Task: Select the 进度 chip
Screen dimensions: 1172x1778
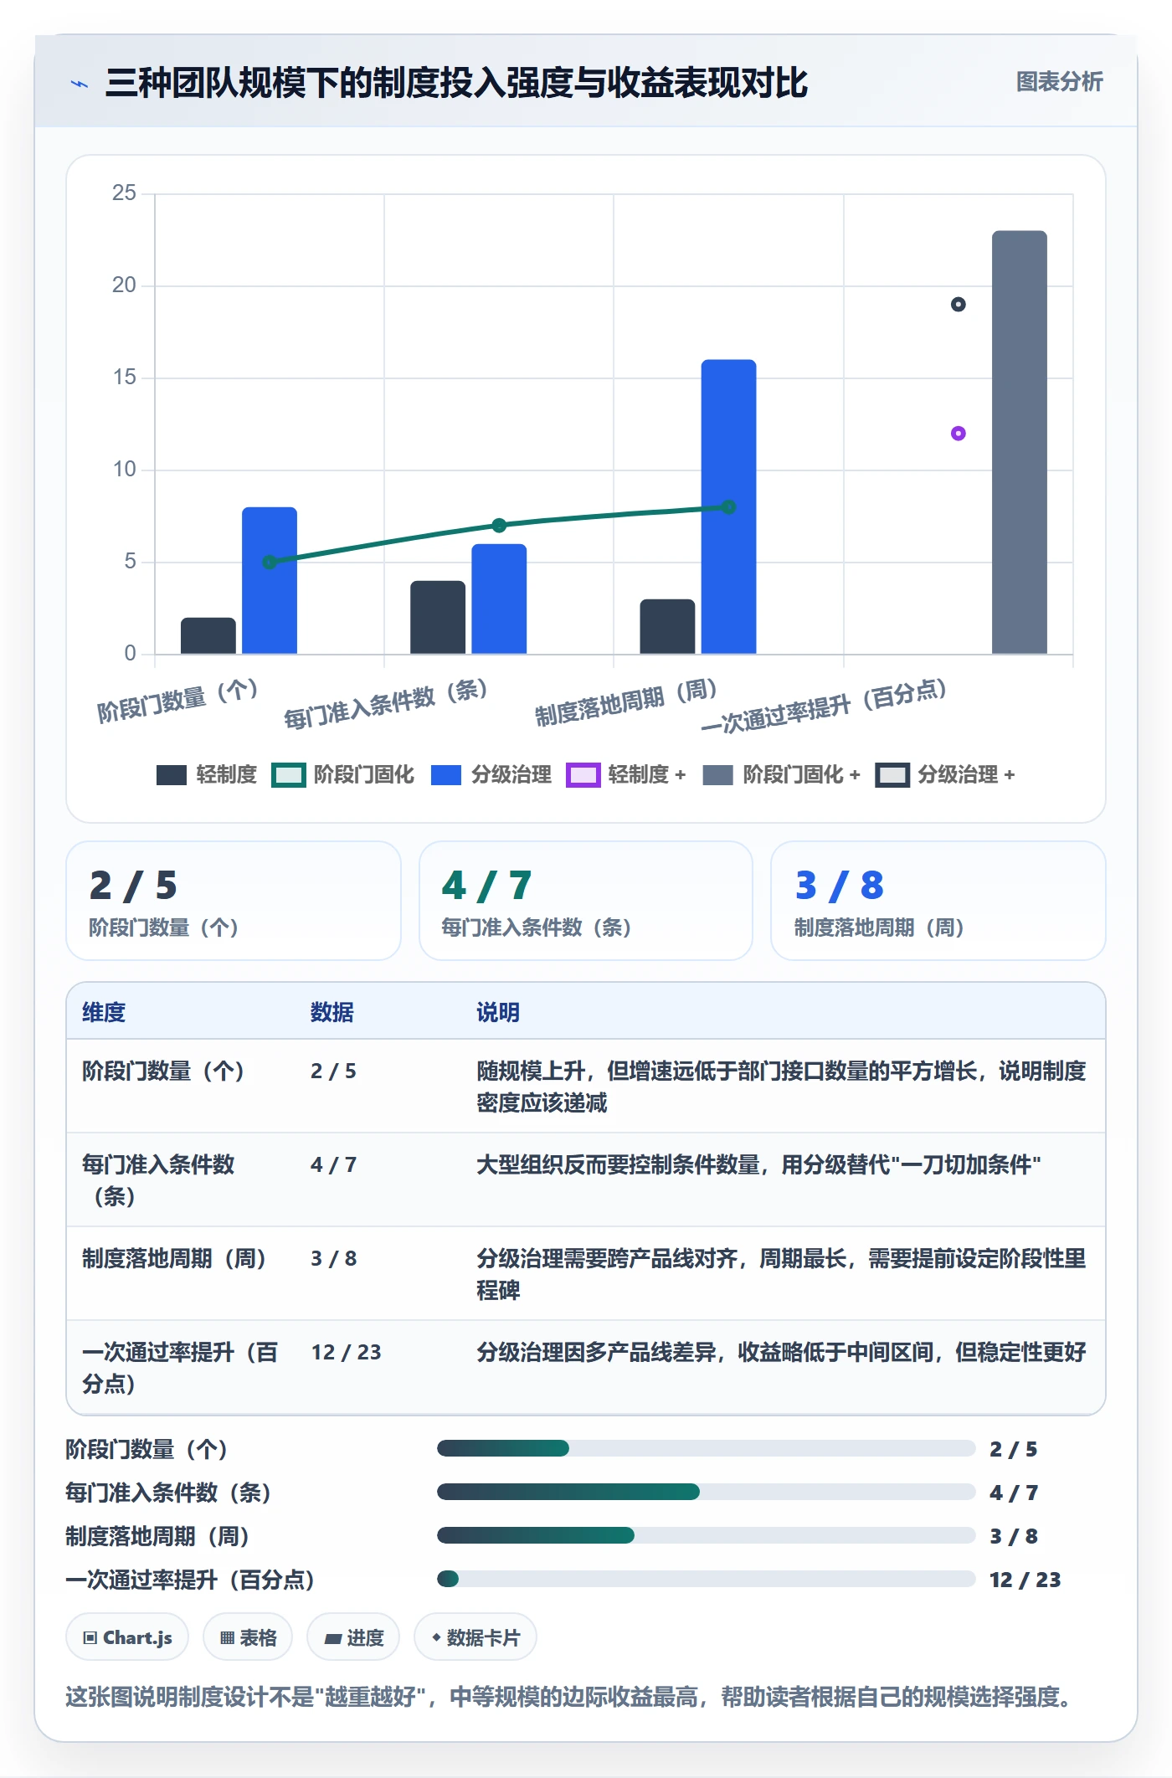Action: point(353,1637)
